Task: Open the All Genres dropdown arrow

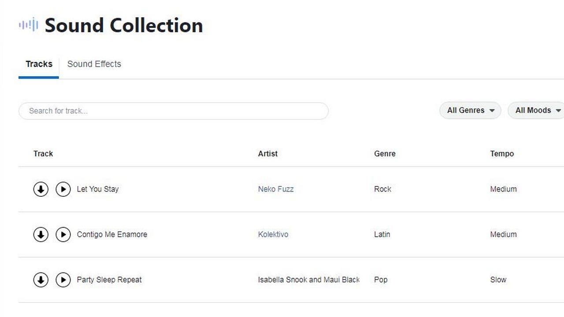Action: pyautogui.click(x=492, y=111)
